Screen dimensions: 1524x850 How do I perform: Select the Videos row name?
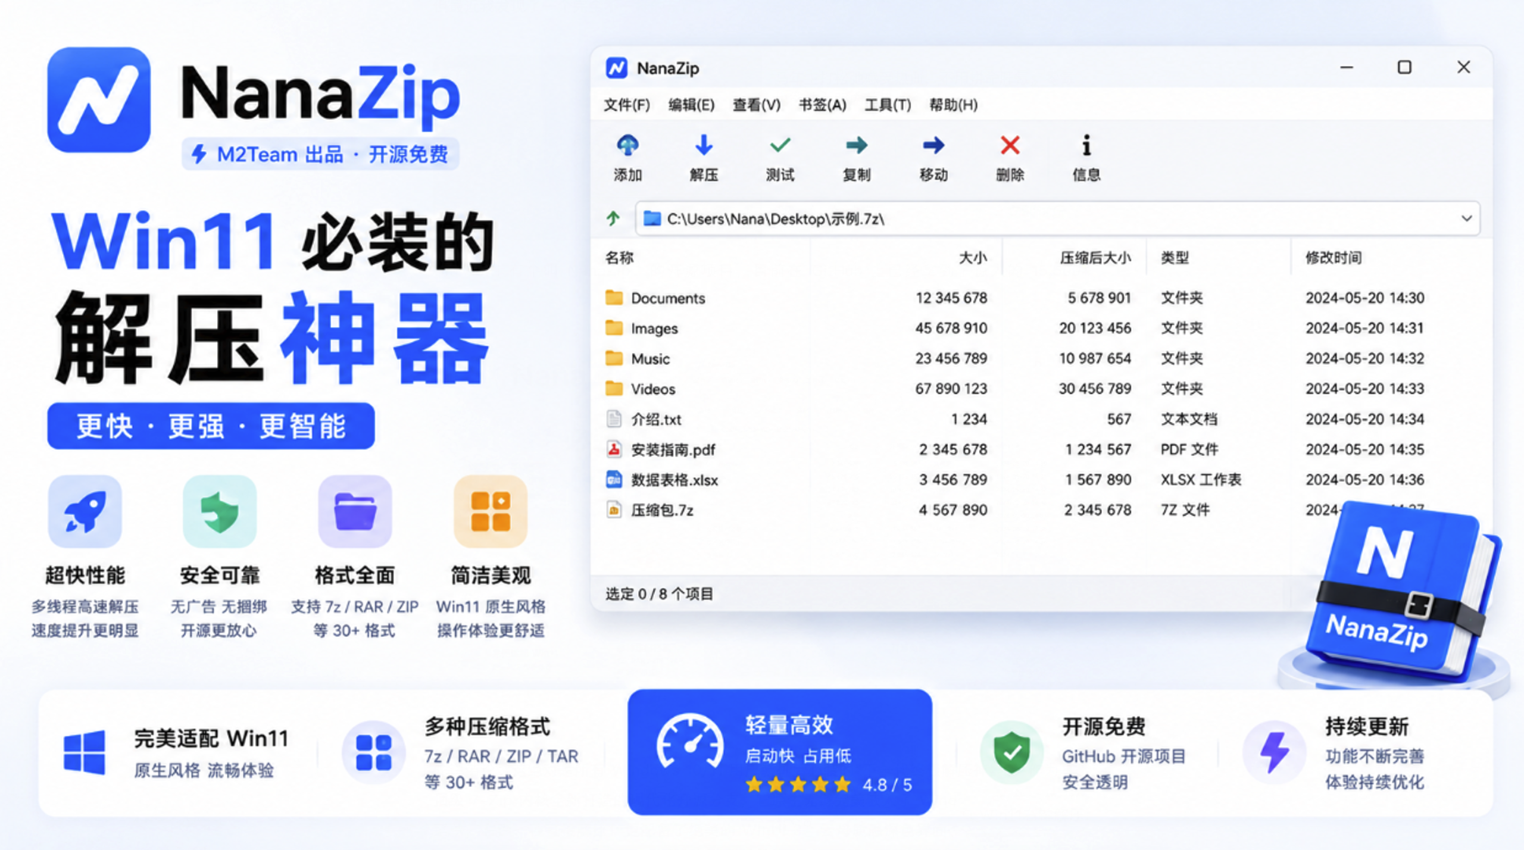(653, 389)
